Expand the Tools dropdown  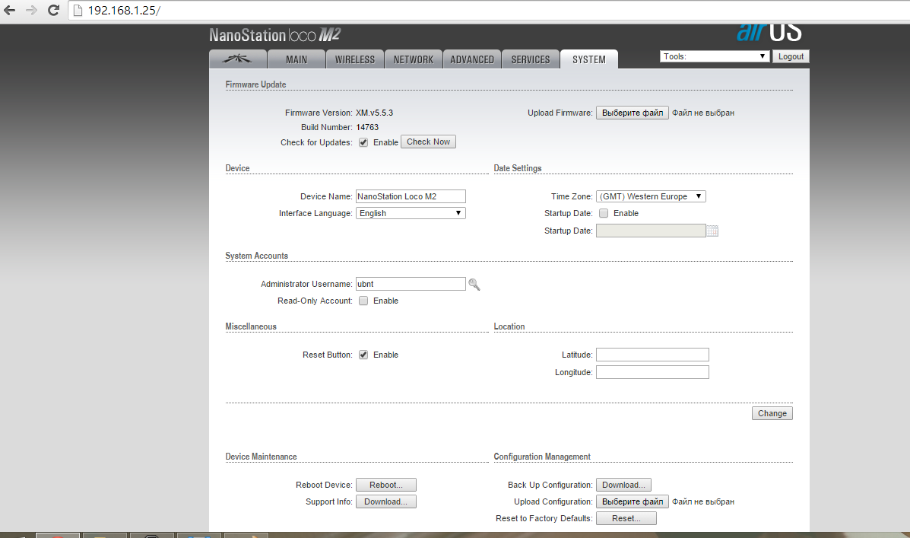[715, 56]
